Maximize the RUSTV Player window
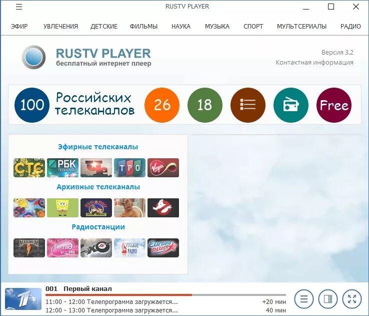Image resolution: width=369 pixels, height=316 pixels. [331, 7]
